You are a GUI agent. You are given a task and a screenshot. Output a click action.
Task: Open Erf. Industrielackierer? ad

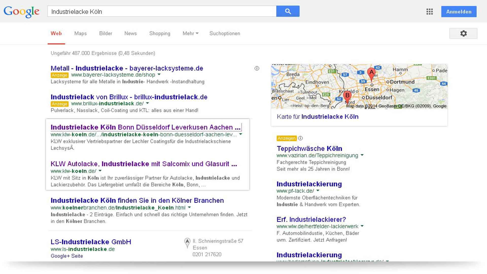(x=311, y=219)
